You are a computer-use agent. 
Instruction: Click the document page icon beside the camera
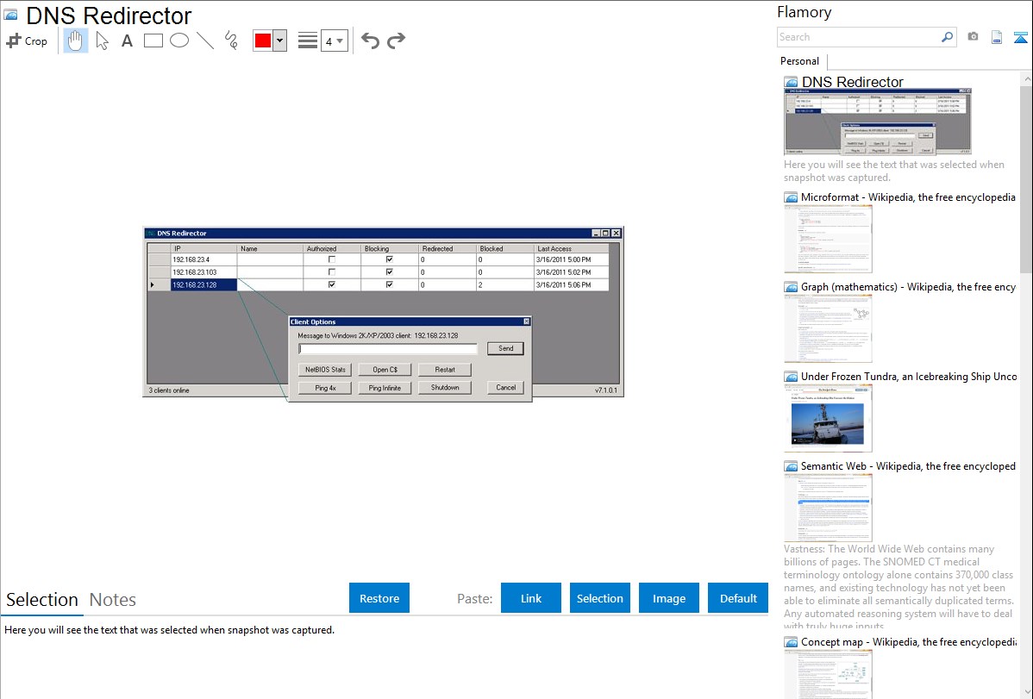coord(997,37)
